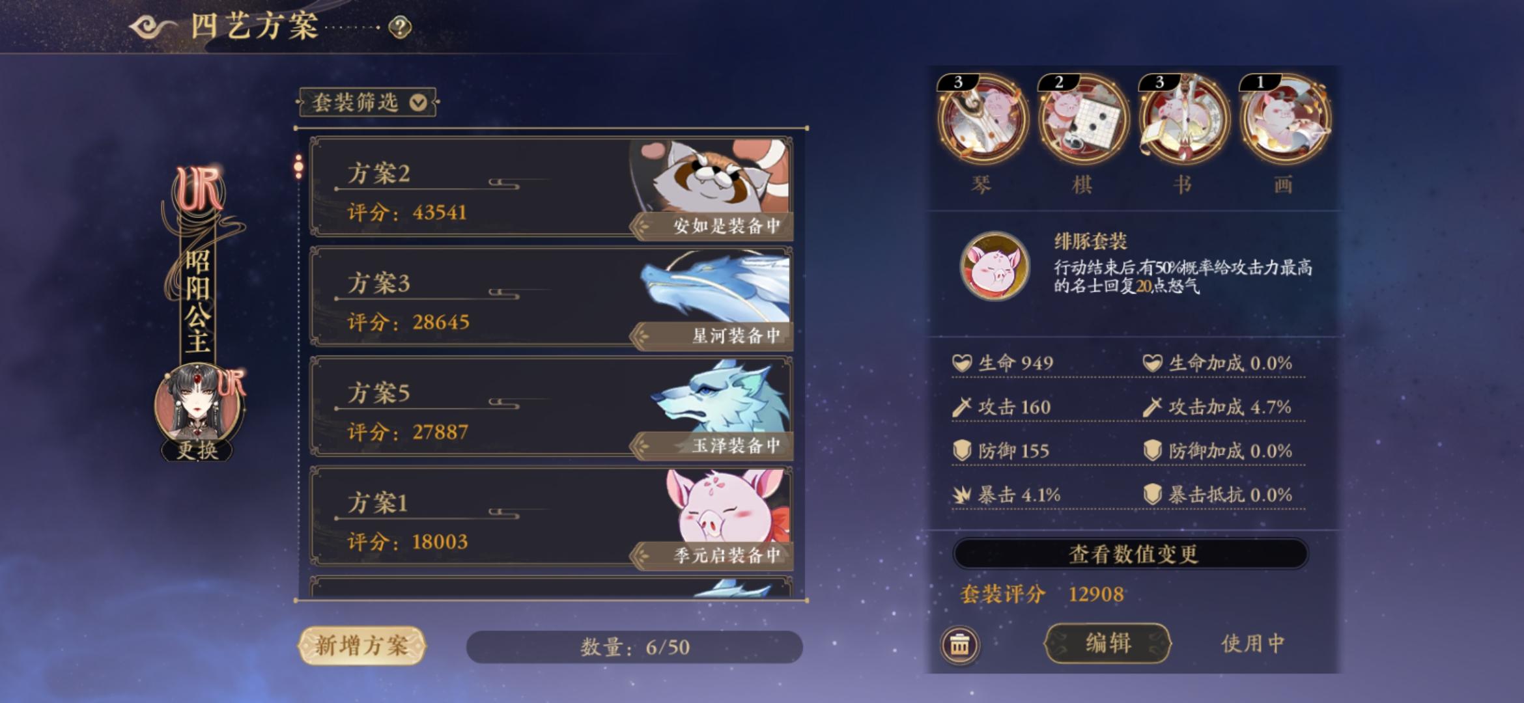
Task: Click the 新增方案 button
Action: coord(361,646)
